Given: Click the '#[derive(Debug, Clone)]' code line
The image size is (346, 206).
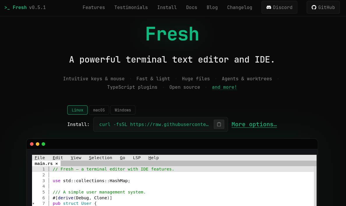Looking at the screenshot, I should 82,198.
